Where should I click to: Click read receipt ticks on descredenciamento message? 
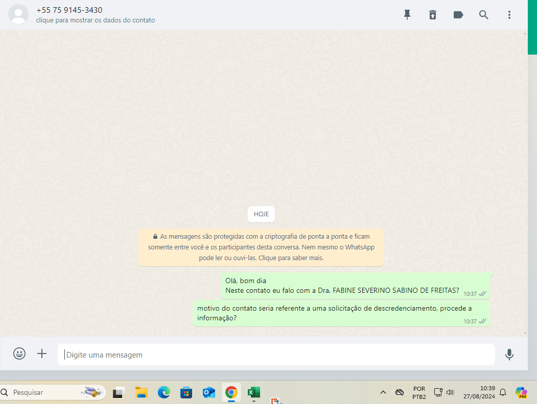[x=482, y=321]
